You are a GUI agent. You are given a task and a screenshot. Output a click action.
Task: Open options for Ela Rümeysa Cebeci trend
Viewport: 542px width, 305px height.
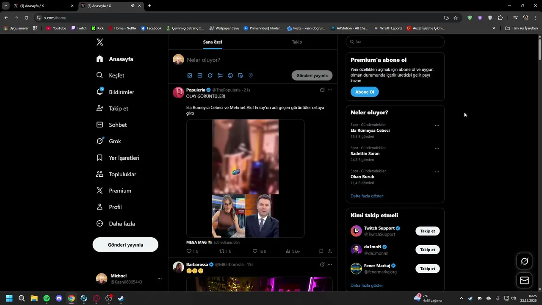click(437, 125)
